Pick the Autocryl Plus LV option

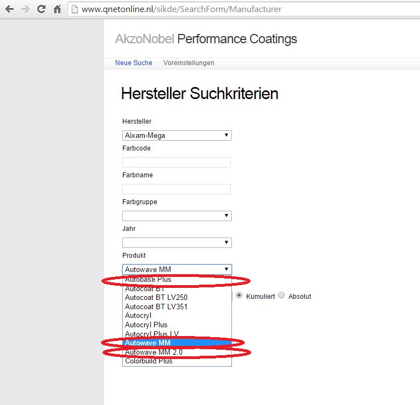tap(177, 334)
